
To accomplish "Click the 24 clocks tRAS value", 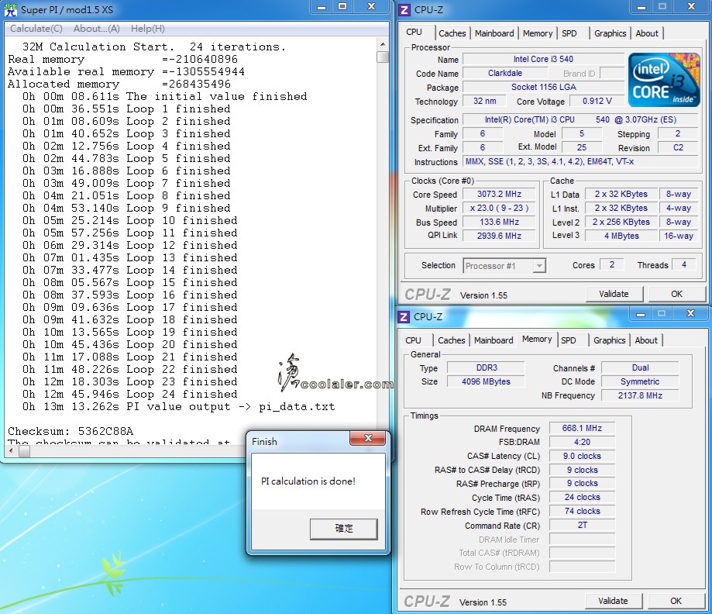I will pos(582,497).
